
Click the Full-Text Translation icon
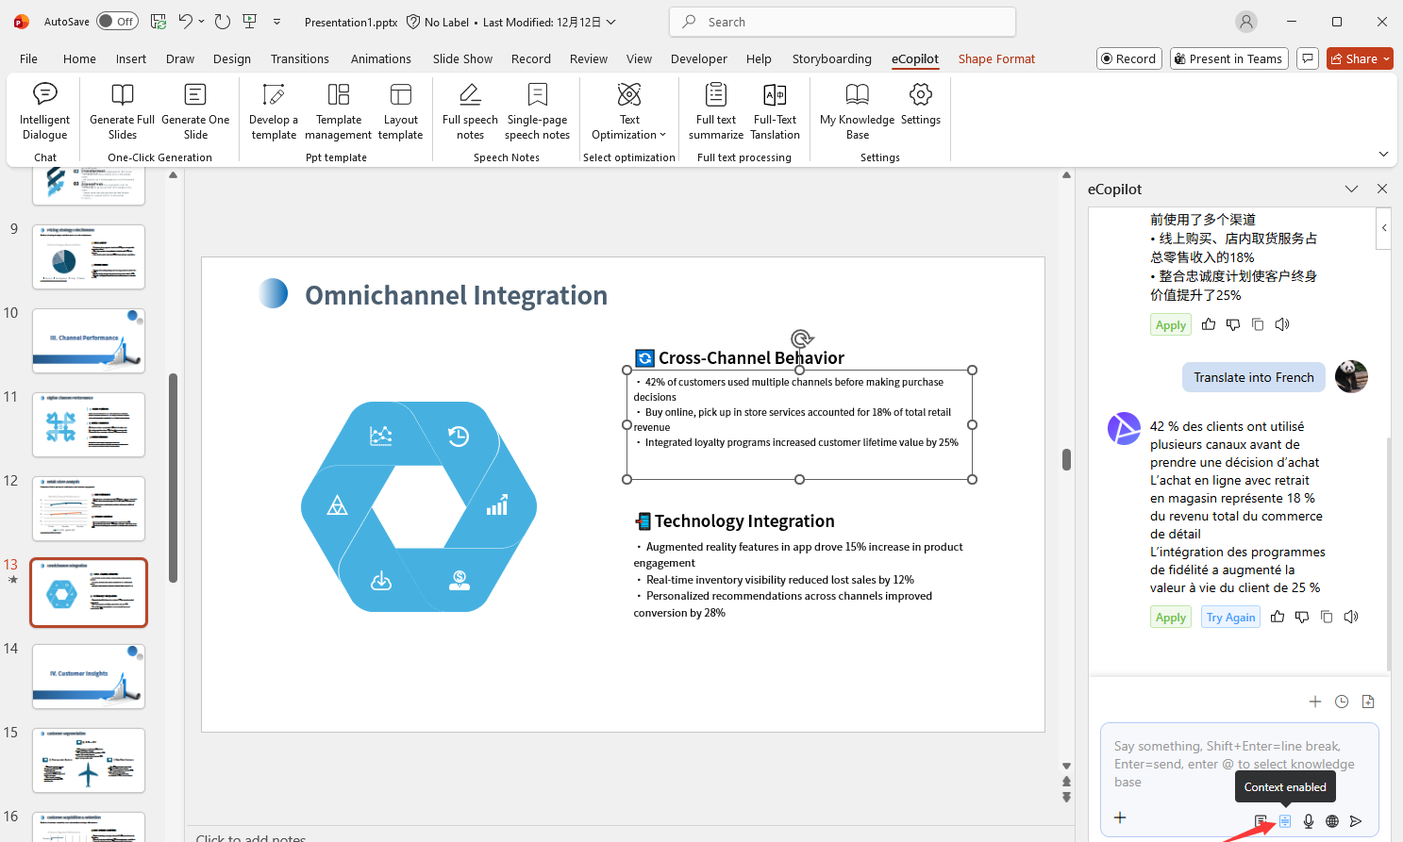point(775,94)
